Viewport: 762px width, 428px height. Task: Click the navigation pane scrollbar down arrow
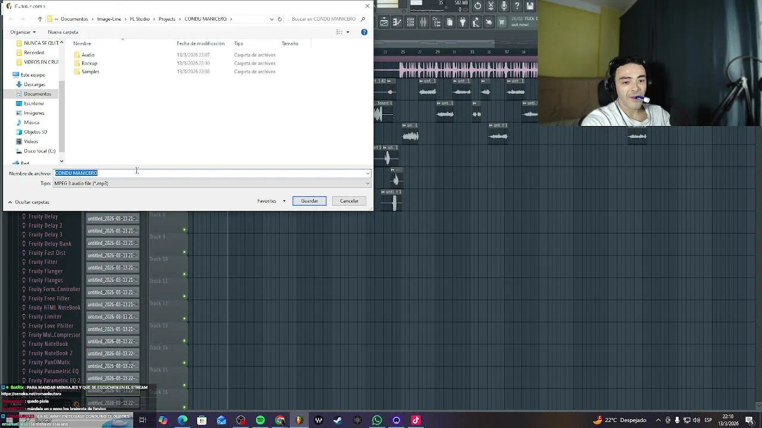(x=61, y=161)
